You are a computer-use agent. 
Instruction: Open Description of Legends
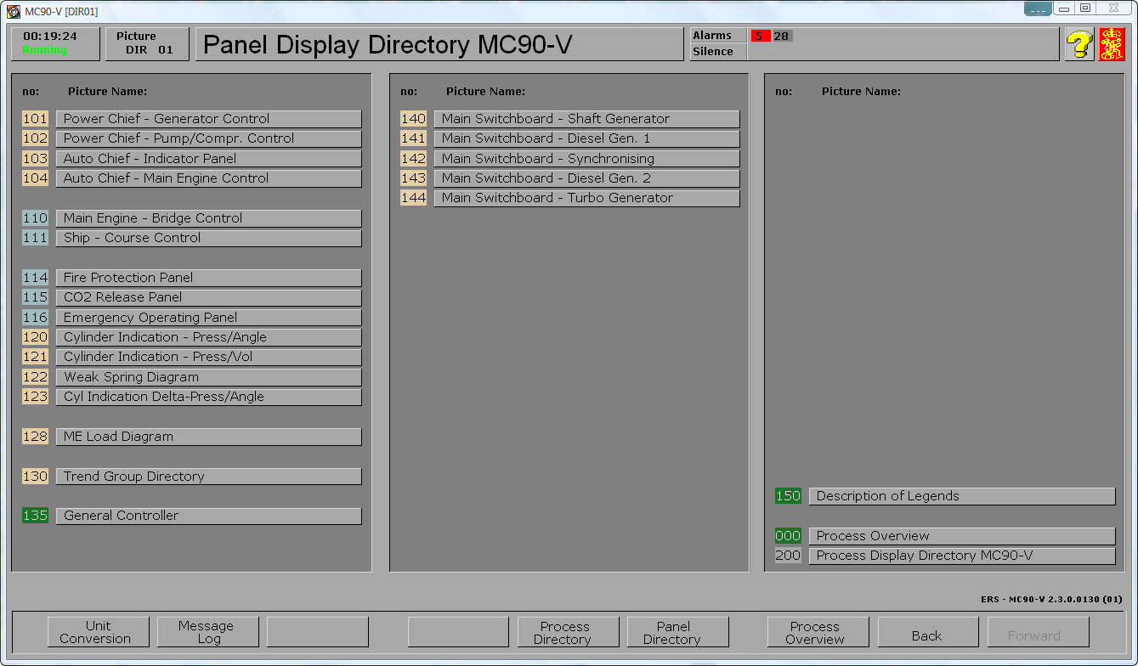click(x=961, y=496)
